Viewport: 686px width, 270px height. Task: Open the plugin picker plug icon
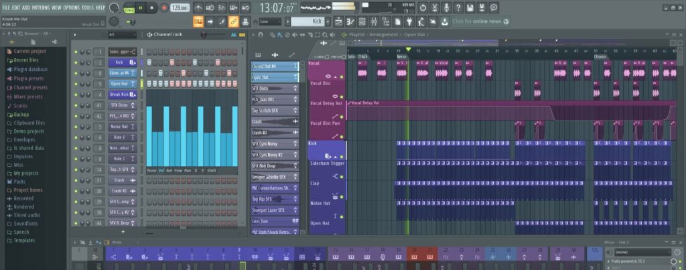[x=409, y=21]
